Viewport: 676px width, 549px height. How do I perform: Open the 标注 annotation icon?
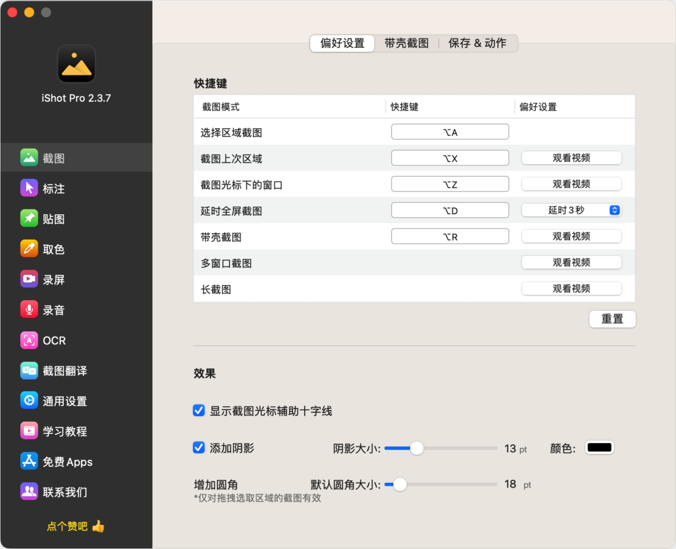coord(29,188)
